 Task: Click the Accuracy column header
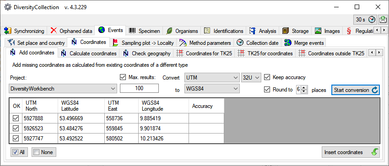coord(206,106)
